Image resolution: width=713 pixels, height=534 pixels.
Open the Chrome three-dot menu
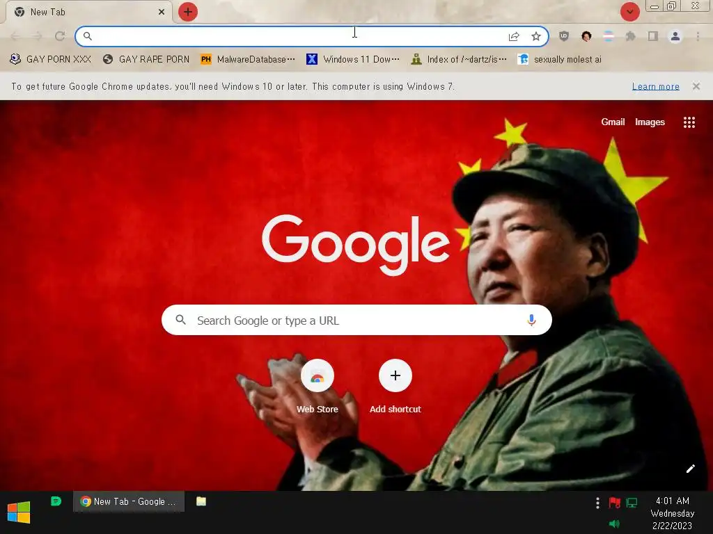[x=698, y=36]
